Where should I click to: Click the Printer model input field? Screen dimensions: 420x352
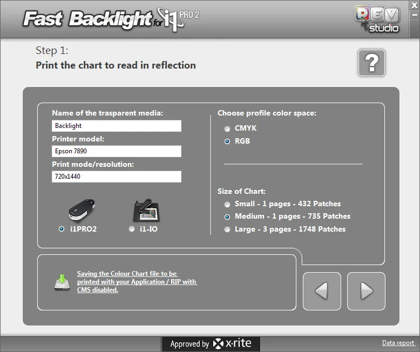click(117, 151)
